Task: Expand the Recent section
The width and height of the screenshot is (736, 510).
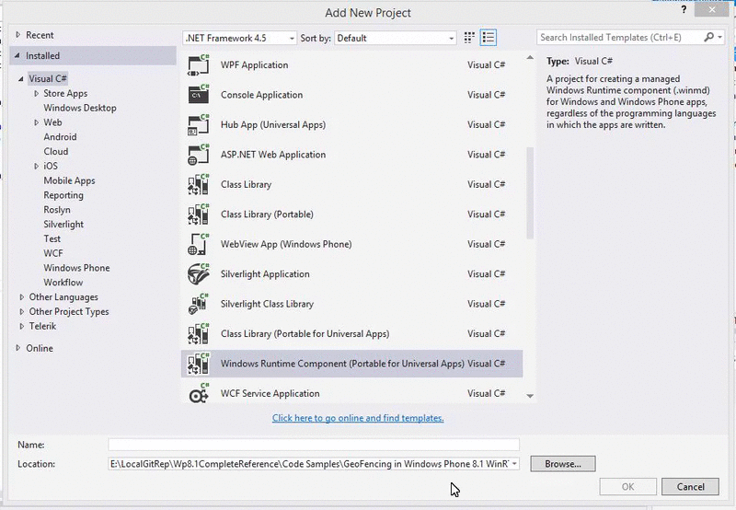Action: 17,35
